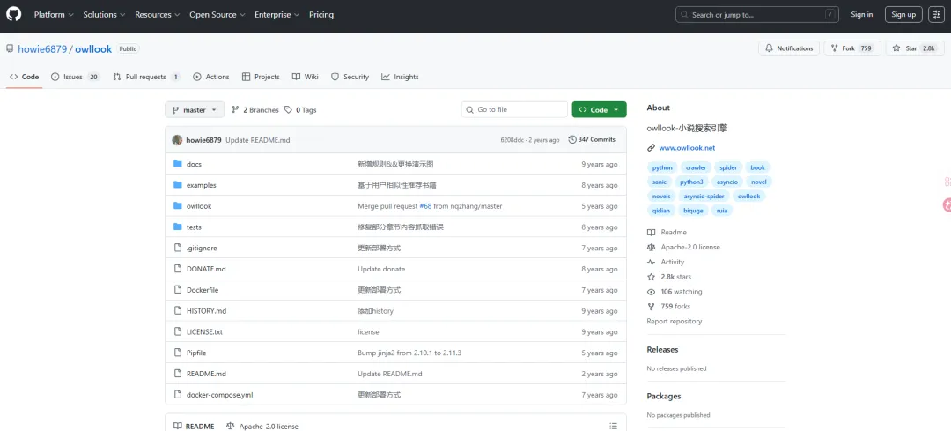Image resolution: width=951 pixels, height=431 pixels.
Task: Go to the Projects tab
Action: tap(260, 77)
